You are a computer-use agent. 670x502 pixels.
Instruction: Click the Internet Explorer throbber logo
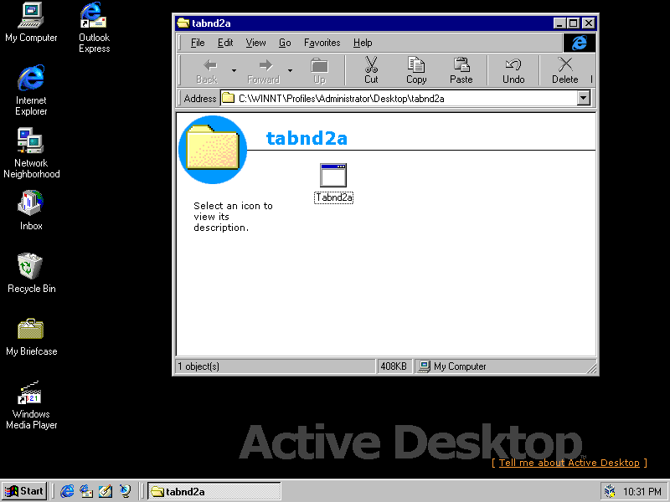[579, 43]
